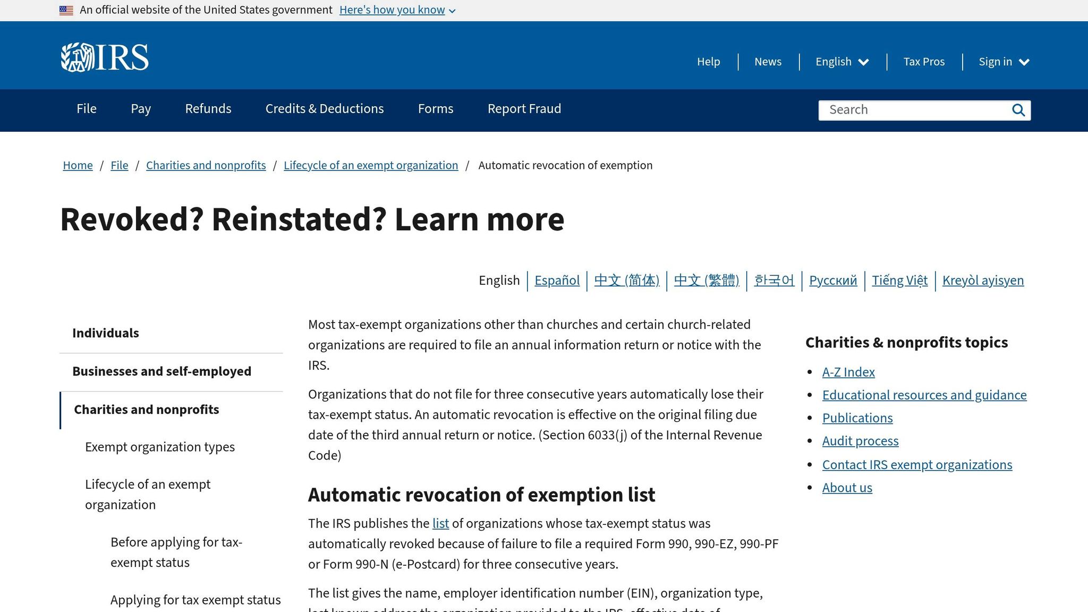Screen dimensions: 1088x612
Task: Go to News page
Action: pyautogui.click(x=768, y=62)
